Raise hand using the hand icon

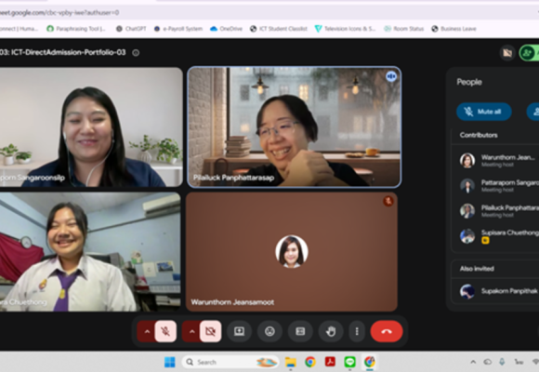tap(331, 331)
